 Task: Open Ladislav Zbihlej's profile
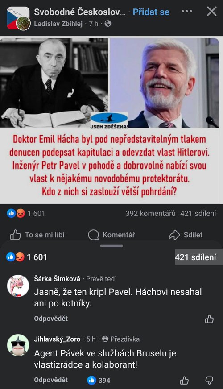click(x=58, y=24)
